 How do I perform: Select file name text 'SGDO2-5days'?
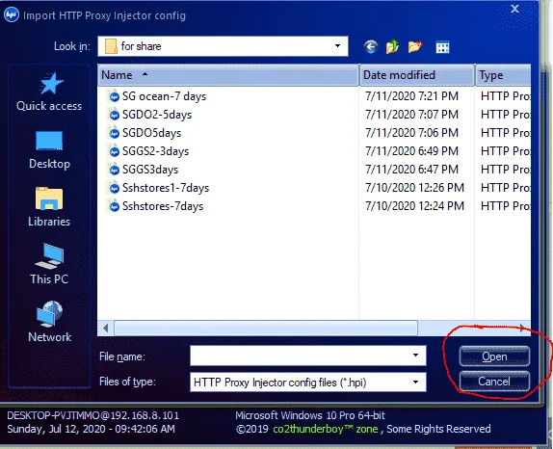point(157,115)
